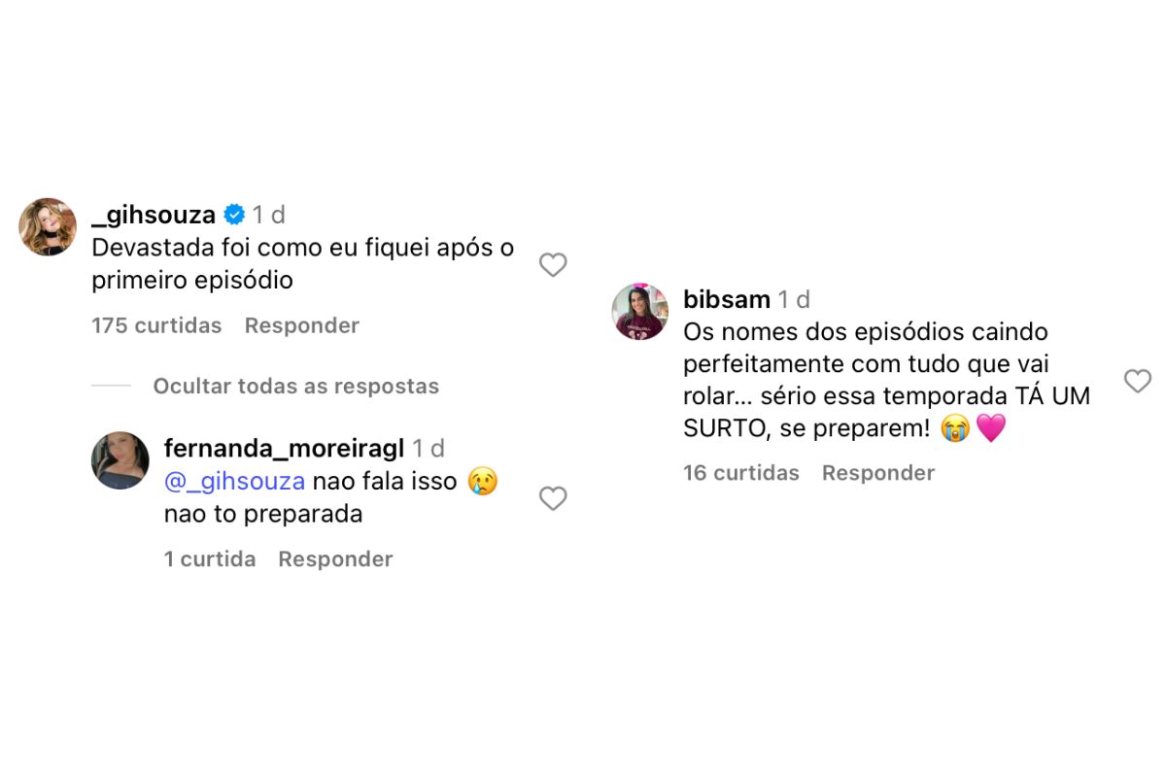The height and width of the screenshot is (777, 1166).
Task: Click 'Responder' under bibsam's comment
Action: [877, 472]
